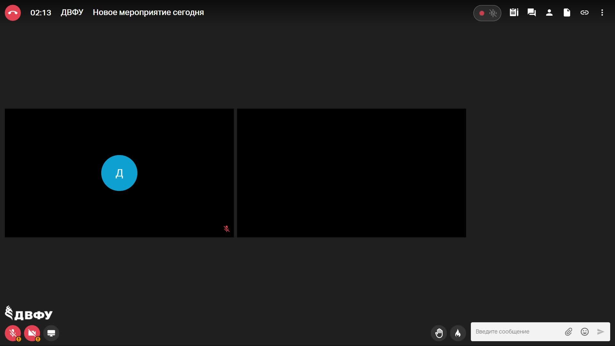The image size is (615, 346).
Task: Attach a file with the paperclip icon
Action: click(569, 332)
